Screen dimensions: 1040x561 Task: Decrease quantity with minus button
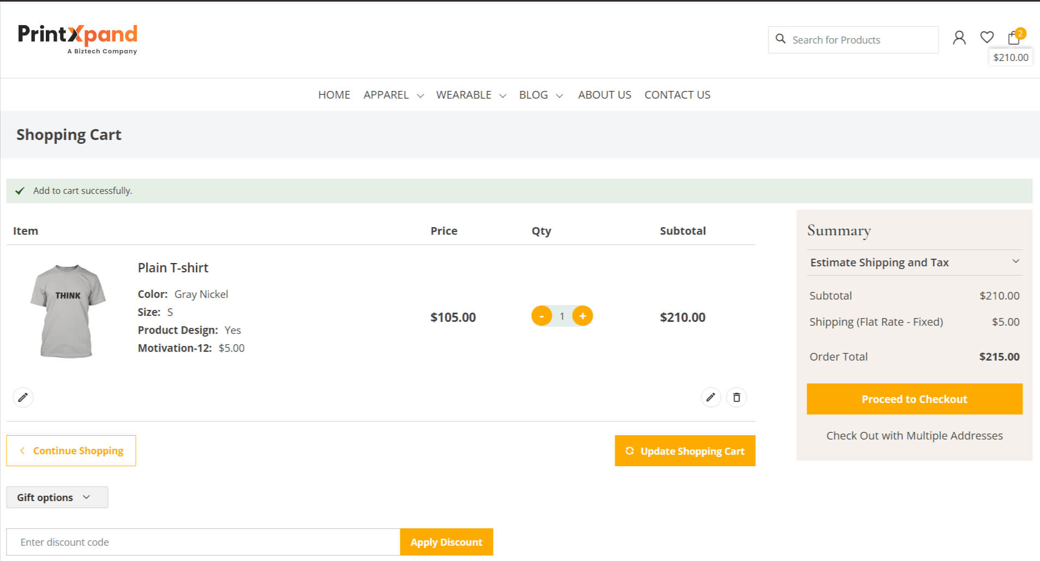click(x=542, y=316)
